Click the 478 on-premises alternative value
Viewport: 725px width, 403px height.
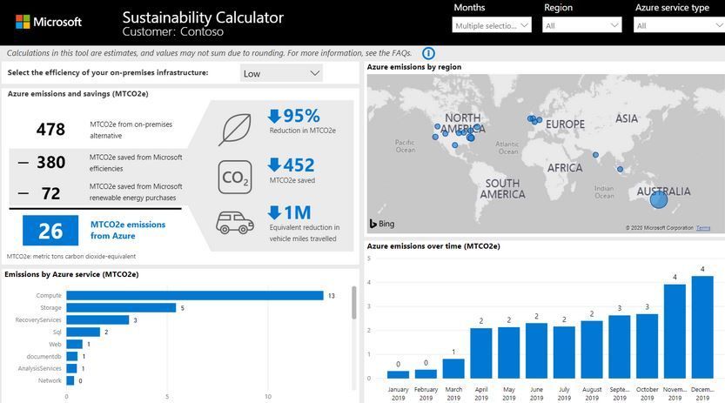pos(50,130)
